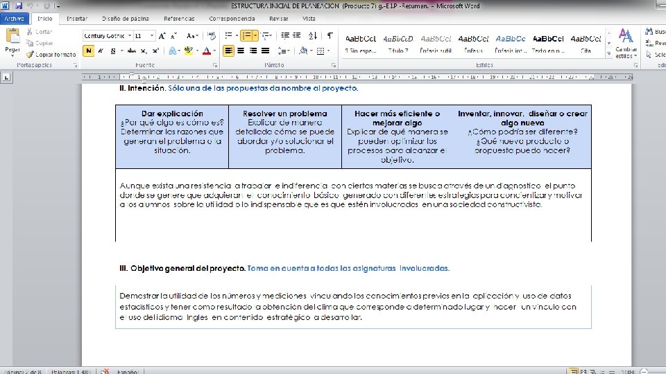The height and width of the screenshot is (374, 666).
Task: Apply subscript formatting
Action: (144, 51)
